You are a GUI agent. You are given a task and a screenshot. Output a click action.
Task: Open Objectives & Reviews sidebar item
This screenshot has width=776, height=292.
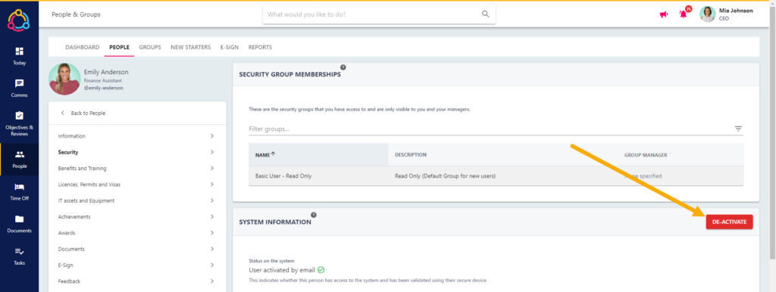tap(19, 123)
